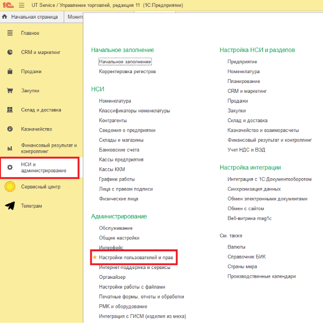Click the Главное section icon
Viewport: 323px width, 323px height.
pos(10,33)
